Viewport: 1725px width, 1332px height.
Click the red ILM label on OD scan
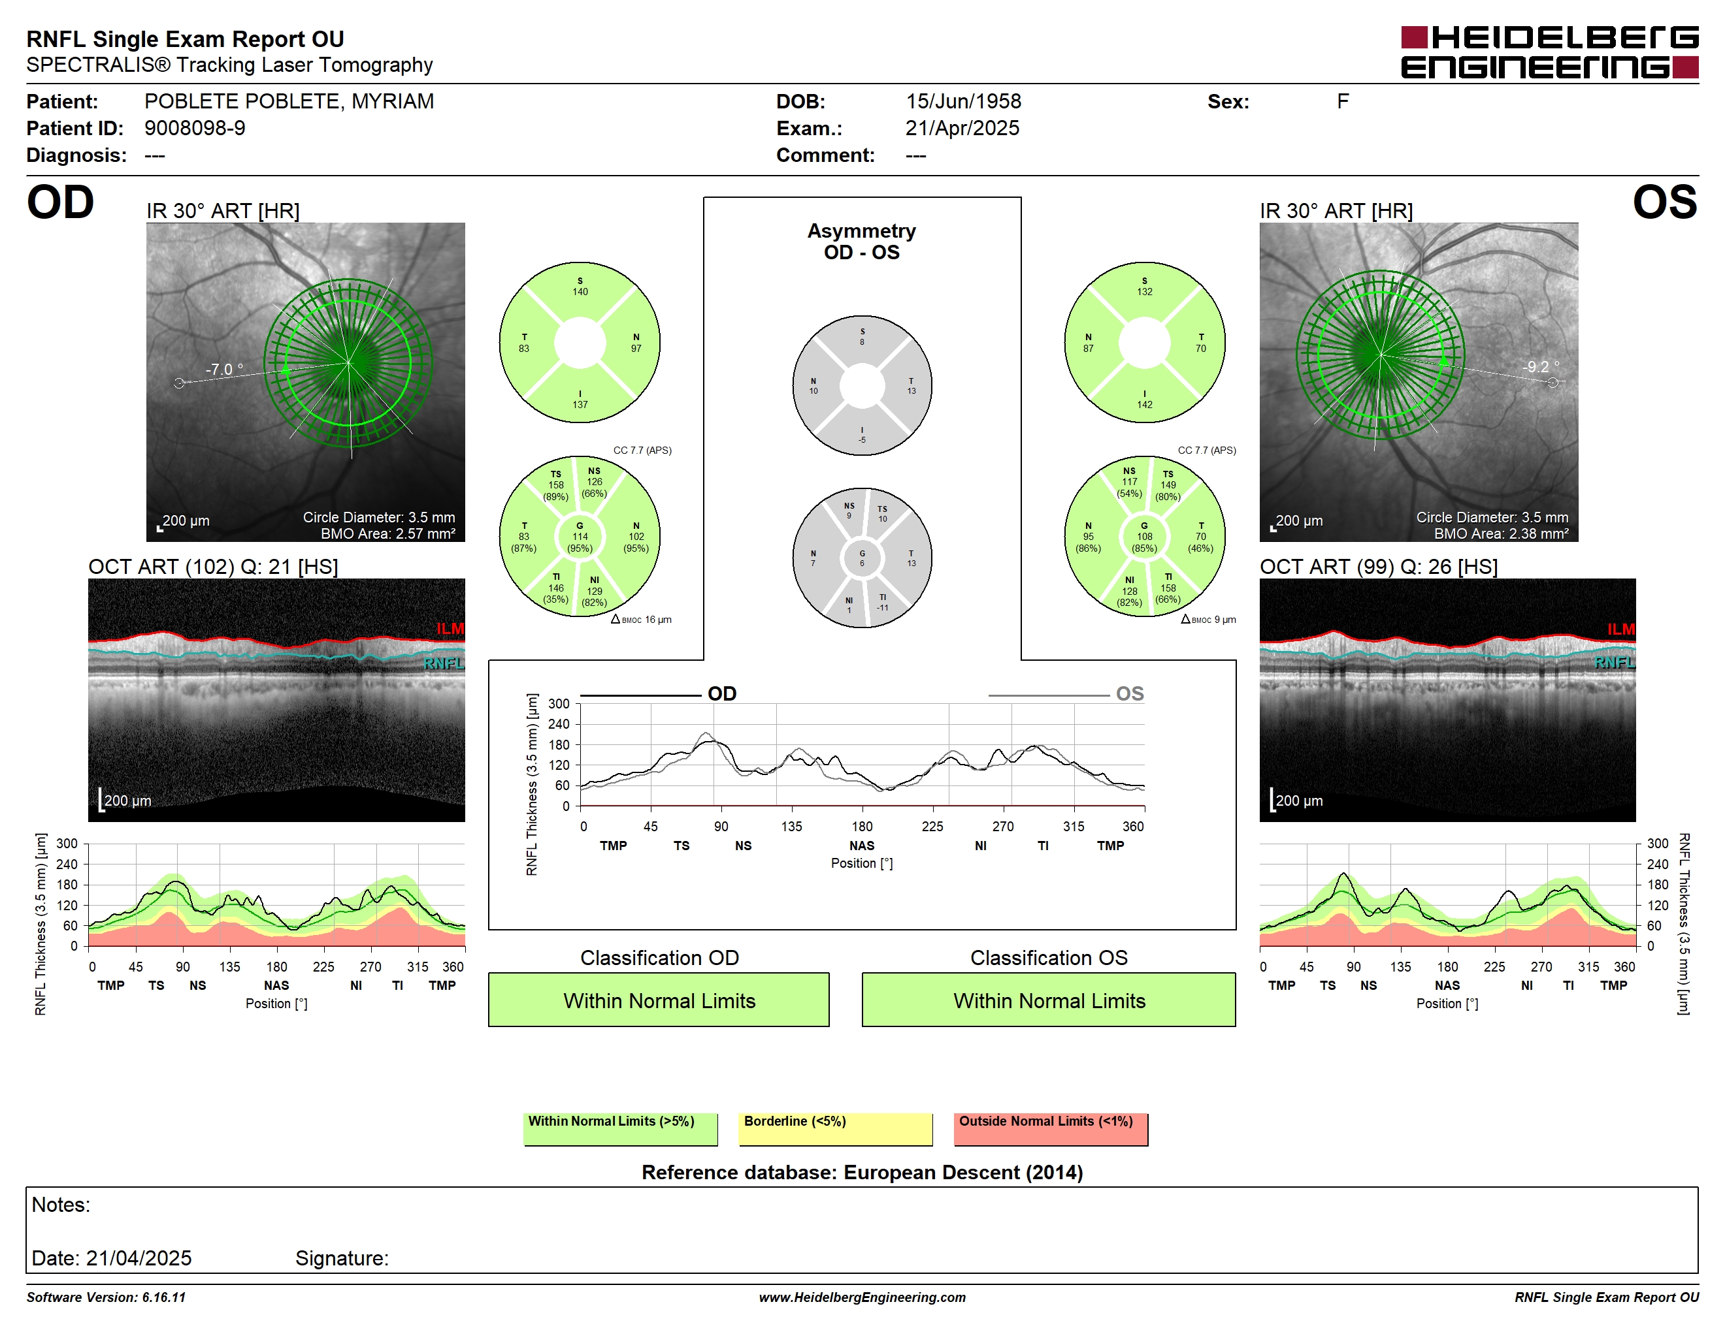tap(450, 628)
